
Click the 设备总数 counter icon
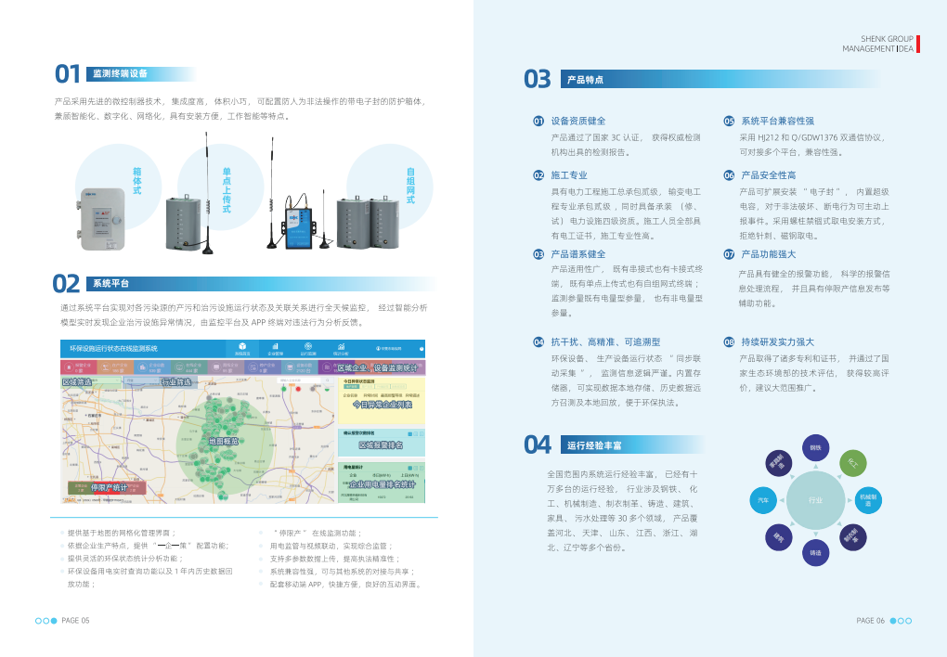(x=288, y=366)
